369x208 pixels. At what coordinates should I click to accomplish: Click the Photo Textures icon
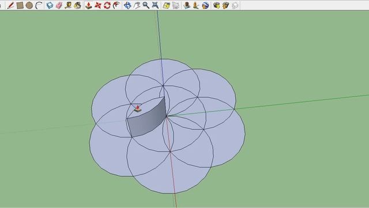tap(196, 5)
